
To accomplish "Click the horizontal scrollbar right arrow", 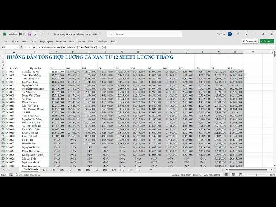I will tap(272, 169).
